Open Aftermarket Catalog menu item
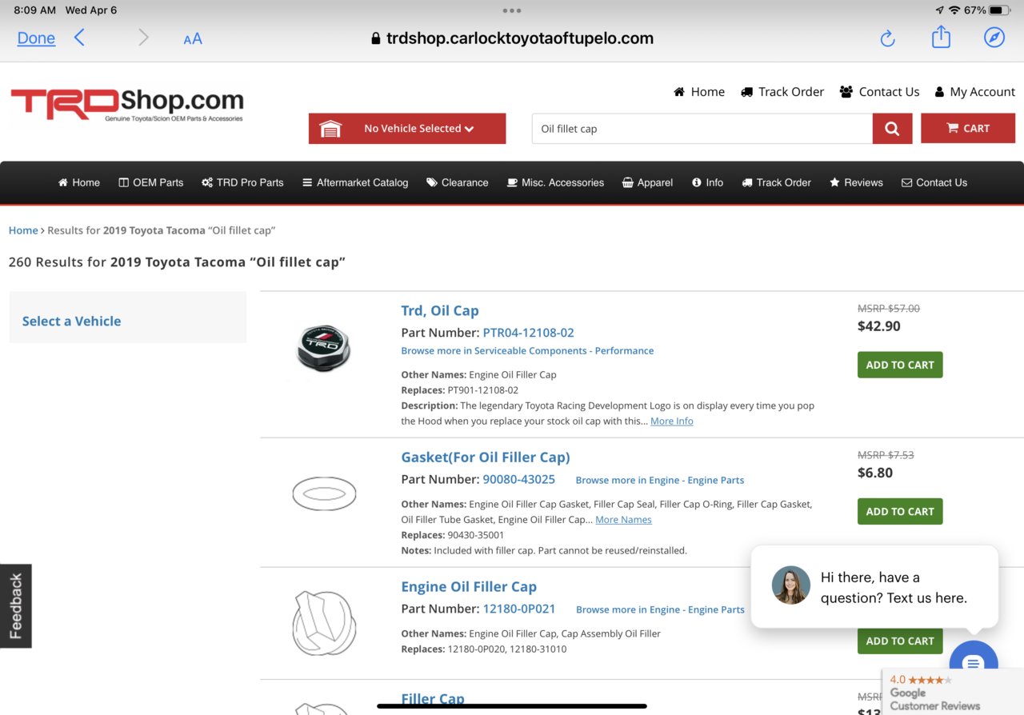 [x=355, y=182]
